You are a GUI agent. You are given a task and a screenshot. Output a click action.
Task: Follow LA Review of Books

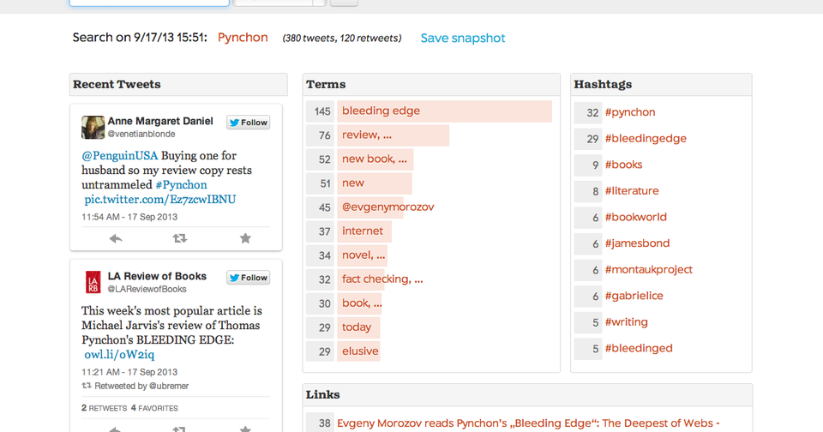tap(249, 278)
